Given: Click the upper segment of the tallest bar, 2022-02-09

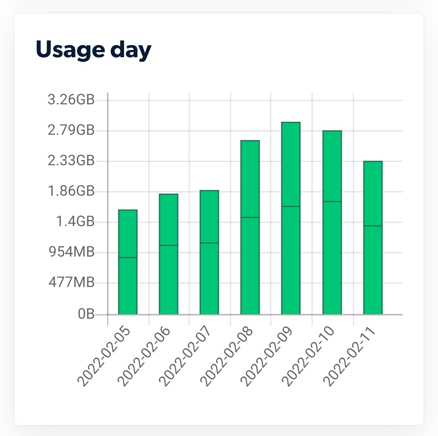Looking at the screenshot, I should (291, 164).
